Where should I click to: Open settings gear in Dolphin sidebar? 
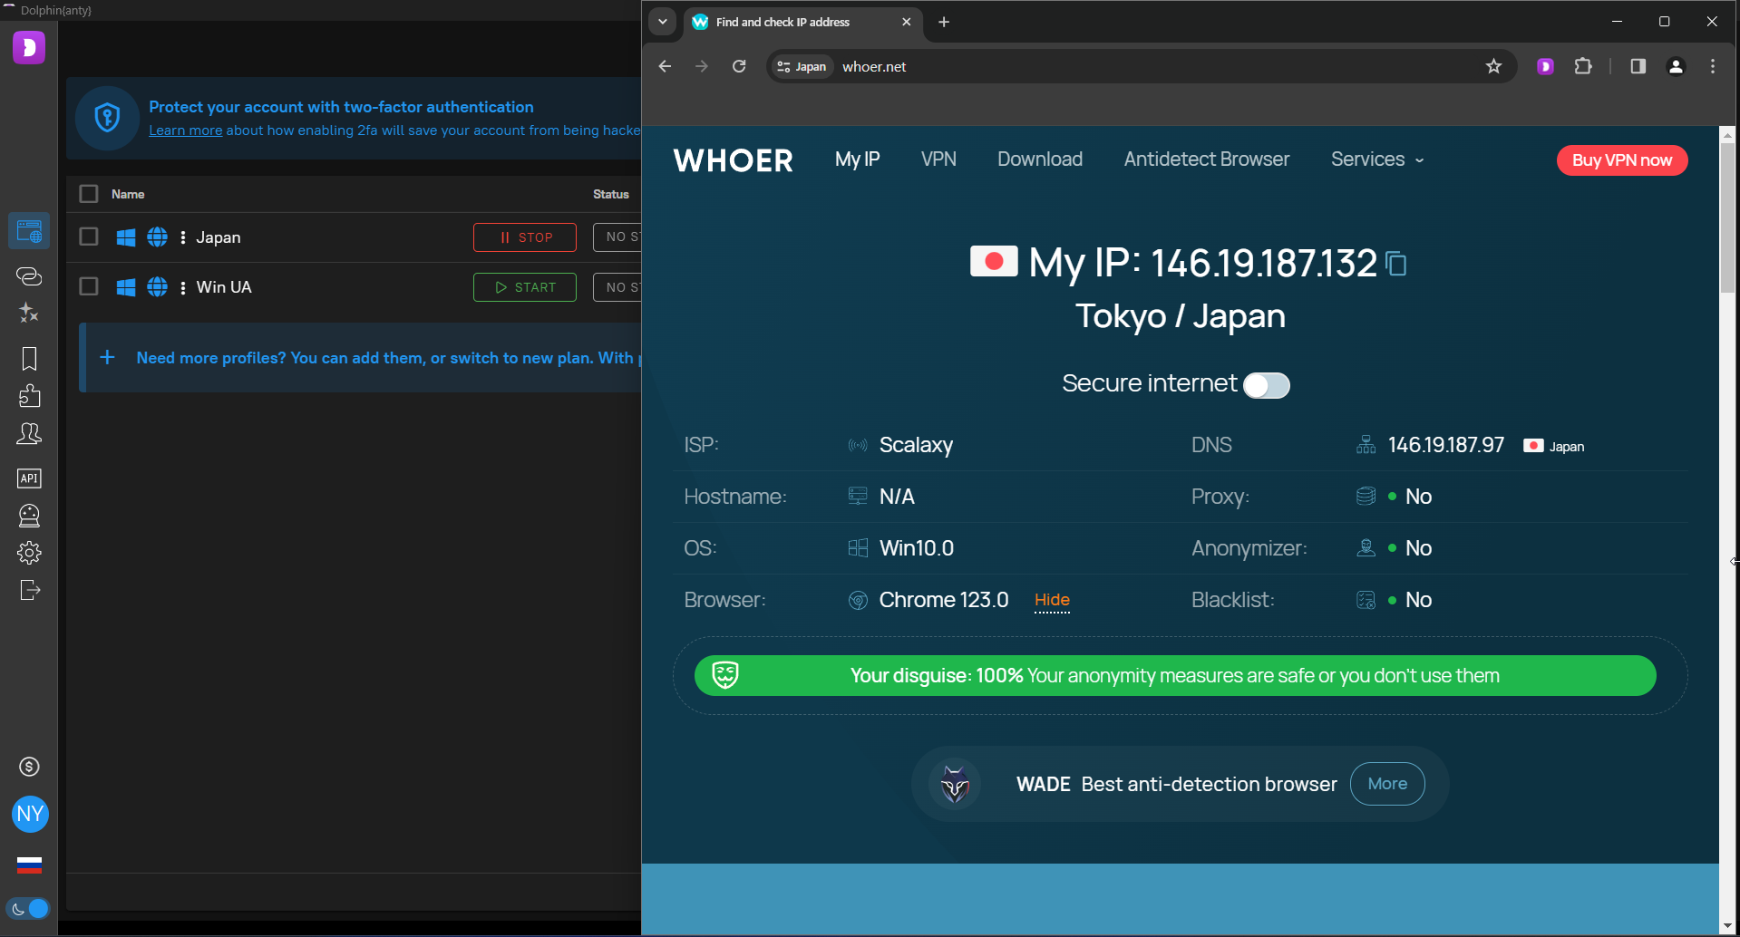(29, 553)
